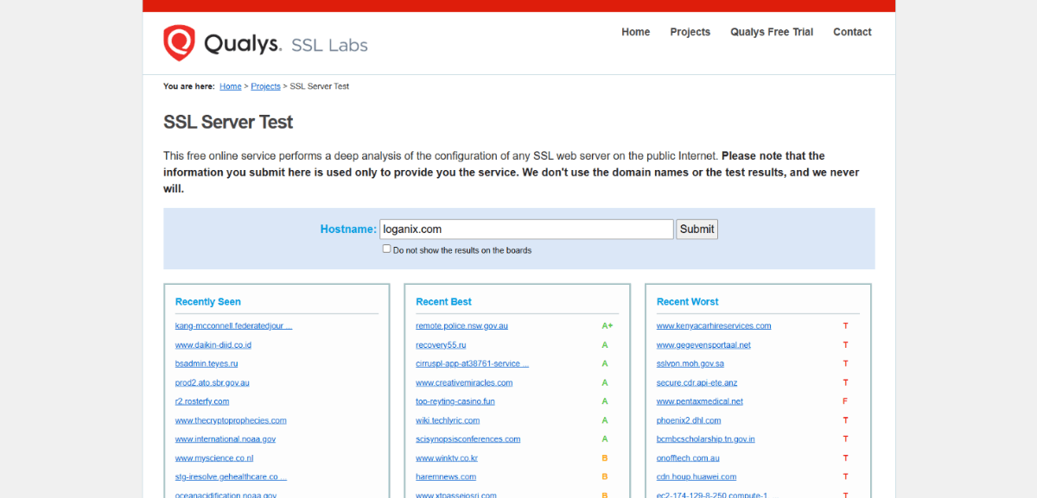Image resolution: width=1037 pixels, height=498 pixels.
Task: Click the A+ grade for remote.police.nsw.gov.au
Action: click(608, 326)
